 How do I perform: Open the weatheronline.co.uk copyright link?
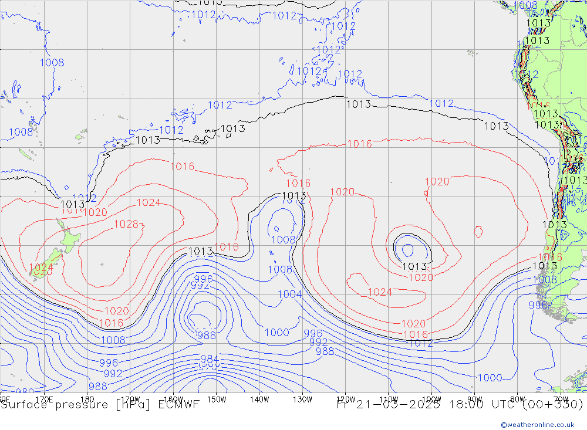[x=538, y=425]
